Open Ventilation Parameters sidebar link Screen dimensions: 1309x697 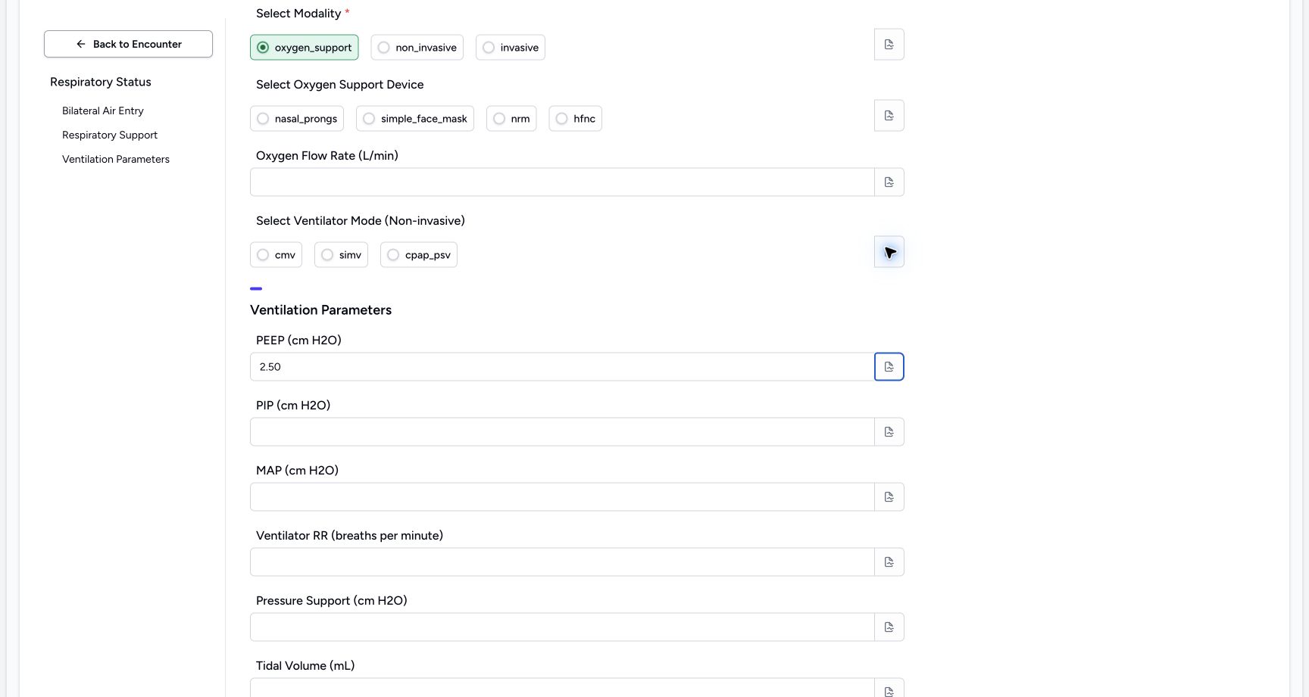[116, 159]
